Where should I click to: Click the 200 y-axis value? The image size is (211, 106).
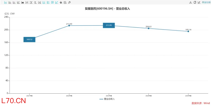(x=6, y=30)
